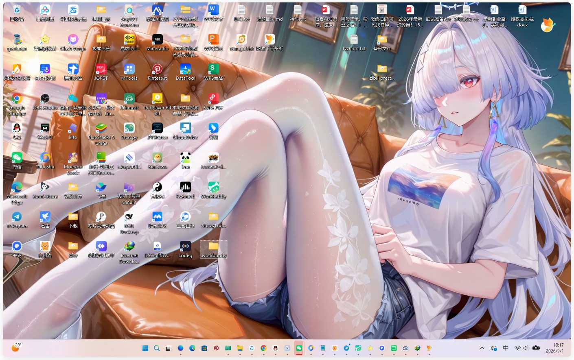Screen dimensions: 574x360
Task: Expand the hidden system tray icons
Action: 482,348
